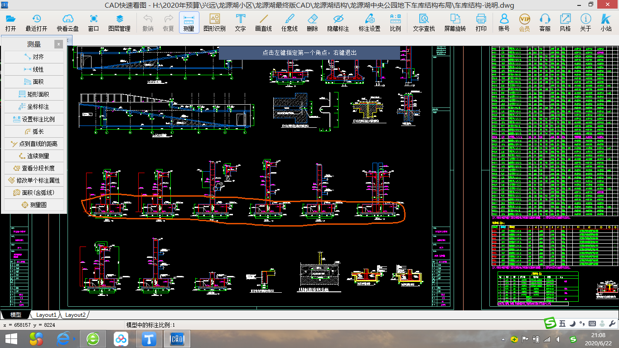Undo with 撤销

pyautogui.click(x=148, y=23)
